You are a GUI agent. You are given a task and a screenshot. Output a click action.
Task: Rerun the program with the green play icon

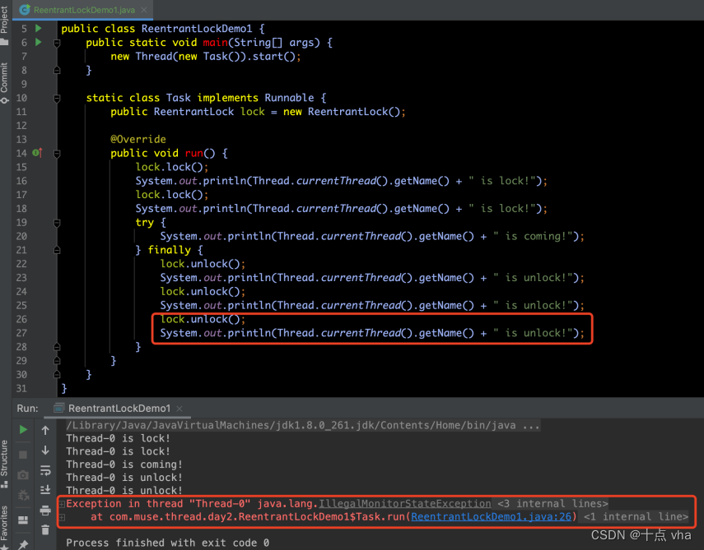pyautogui.click(x=25, y=429)
